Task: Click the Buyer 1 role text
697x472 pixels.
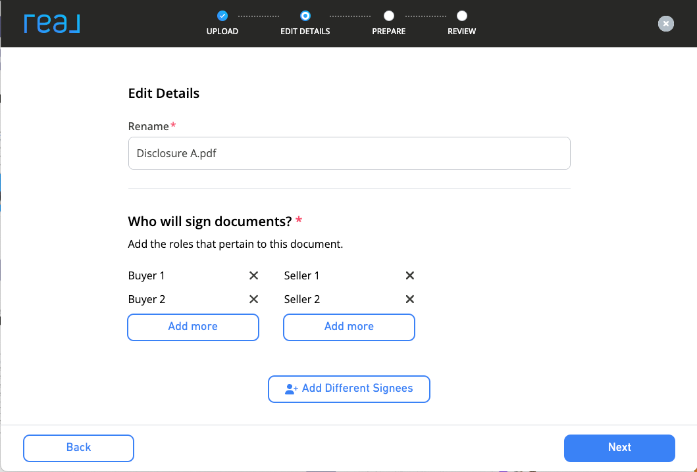Action: pos(146,275)
